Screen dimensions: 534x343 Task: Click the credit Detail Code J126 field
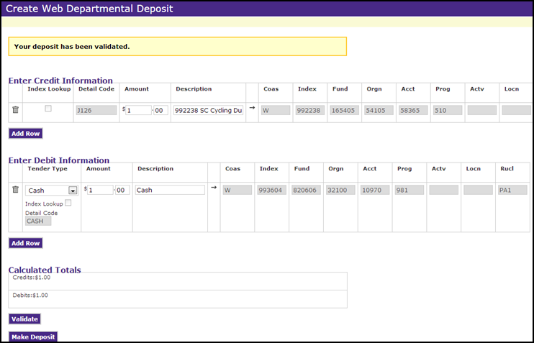[96, 111]
